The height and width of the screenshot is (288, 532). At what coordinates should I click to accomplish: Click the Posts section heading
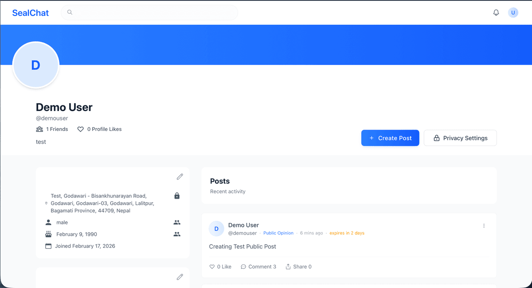(220, 181)
